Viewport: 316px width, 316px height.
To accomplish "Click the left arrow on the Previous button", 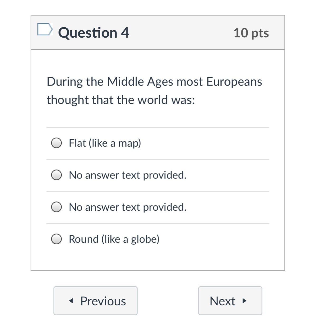I will coord(71,301).
